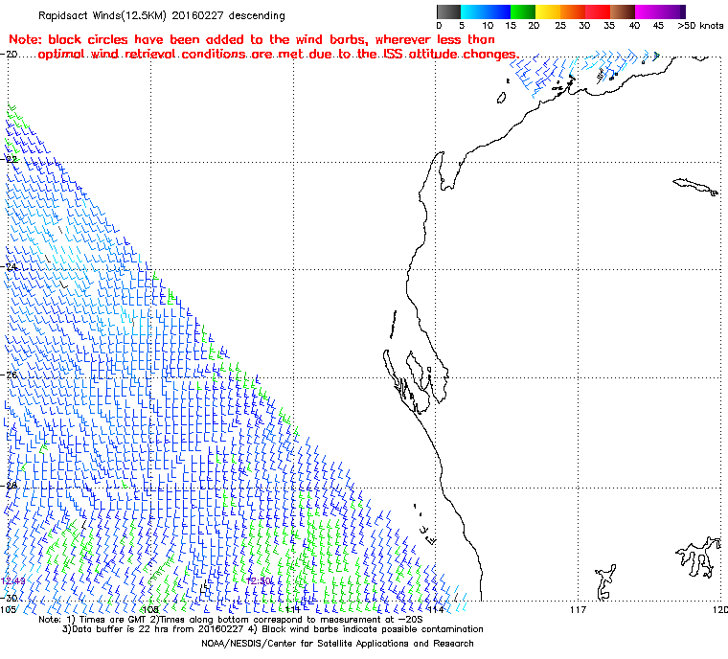The image size is (728, 659).
Task: Pick the red 30–35 knots legend segment
Action: coord(598,11)
